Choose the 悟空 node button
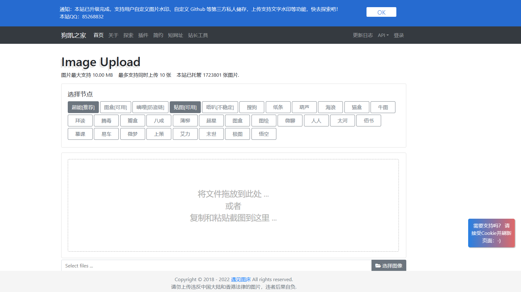This screenshot has height=292, width=521. click(x=264, y=134)
